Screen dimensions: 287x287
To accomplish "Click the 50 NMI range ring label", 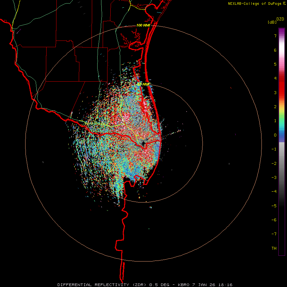I will (x=143, y=84).
